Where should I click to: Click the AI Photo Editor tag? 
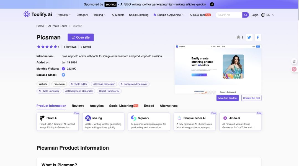coord(79,84)
